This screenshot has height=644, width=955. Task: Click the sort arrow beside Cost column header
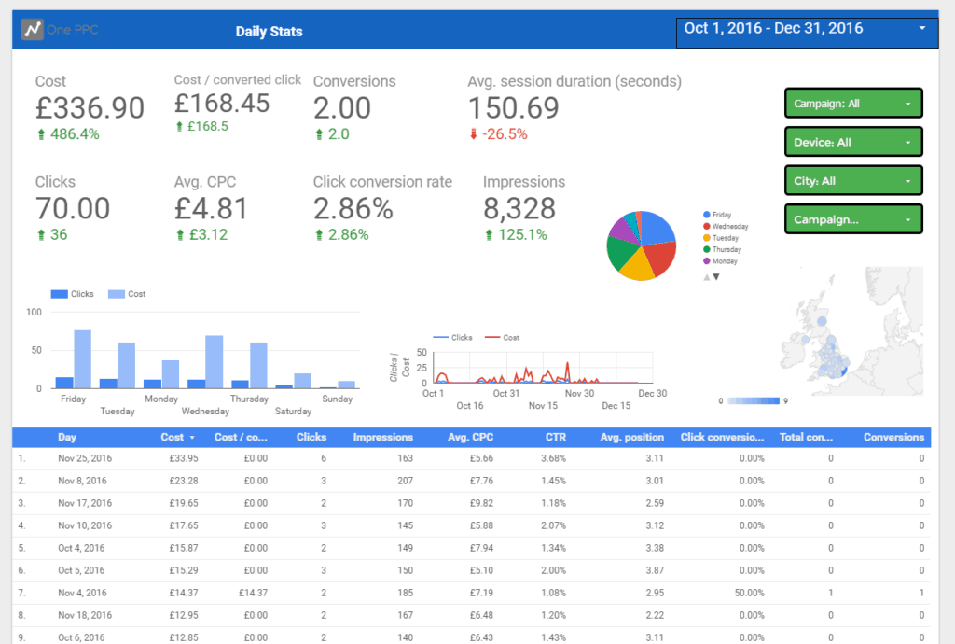click(192, 437)
